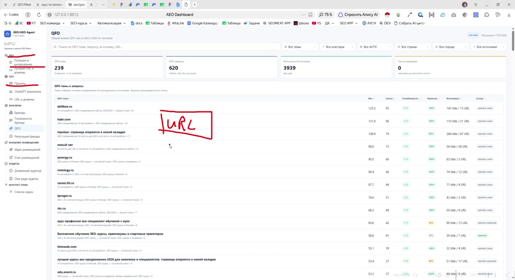The width and height of the screenshot is (515, 280).
Task: Open One page аудиты
Action: pos(26,179)
